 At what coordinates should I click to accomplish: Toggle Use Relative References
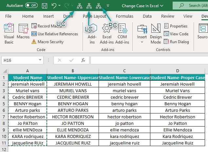click(x=55, y=34)
